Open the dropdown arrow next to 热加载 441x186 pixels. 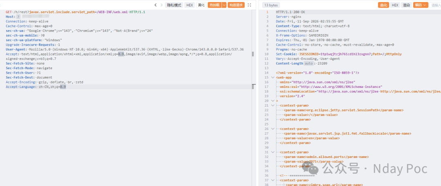pos(224,5)
